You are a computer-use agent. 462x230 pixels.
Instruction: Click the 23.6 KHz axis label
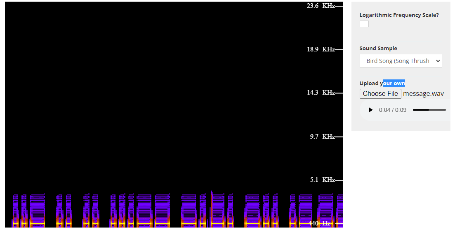321,6
